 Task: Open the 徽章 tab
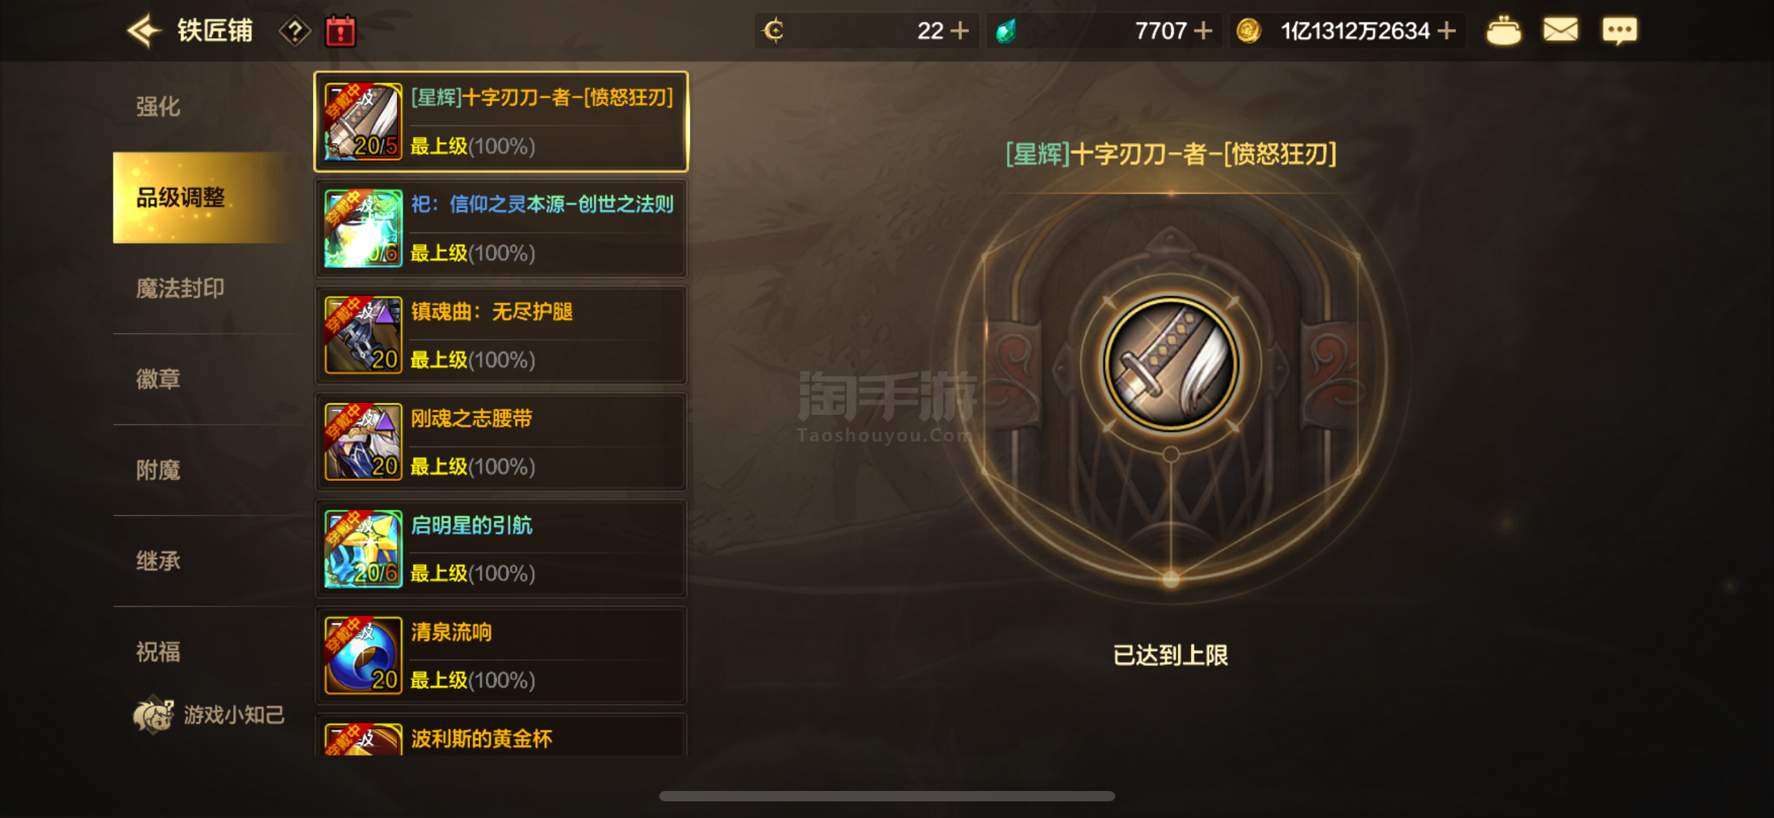[x=158, y=380]
